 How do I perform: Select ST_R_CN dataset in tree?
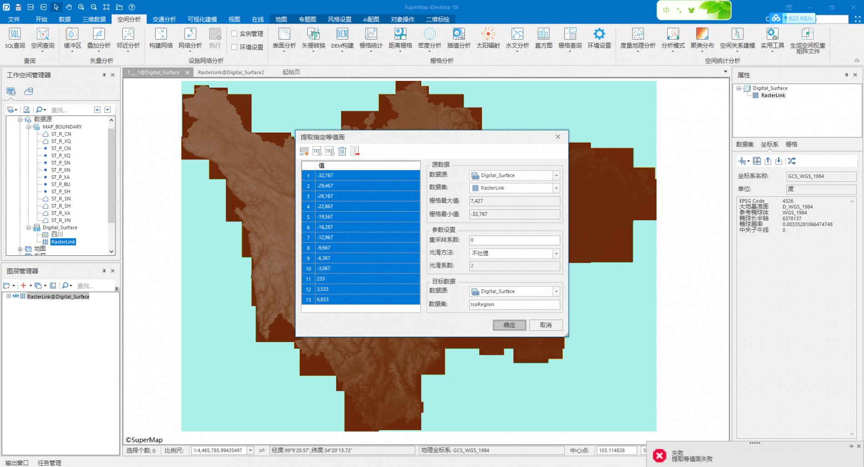pos(61,134)
